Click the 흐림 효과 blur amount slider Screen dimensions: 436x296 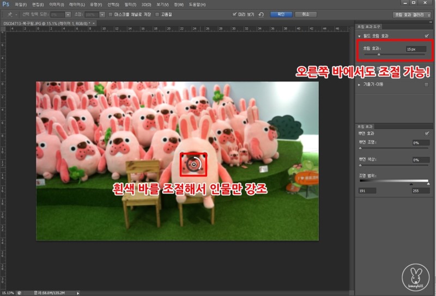(x=378, y=55)
